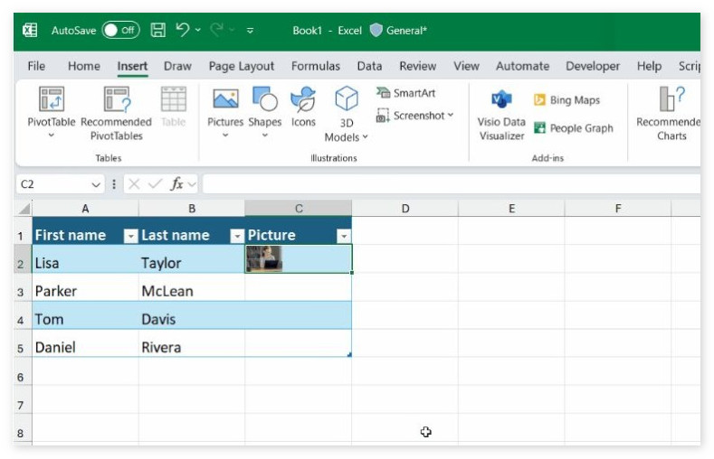Viewport: 714px width, 459px height.
Task: Click in the formula bar input field
Action: [452, 184]
